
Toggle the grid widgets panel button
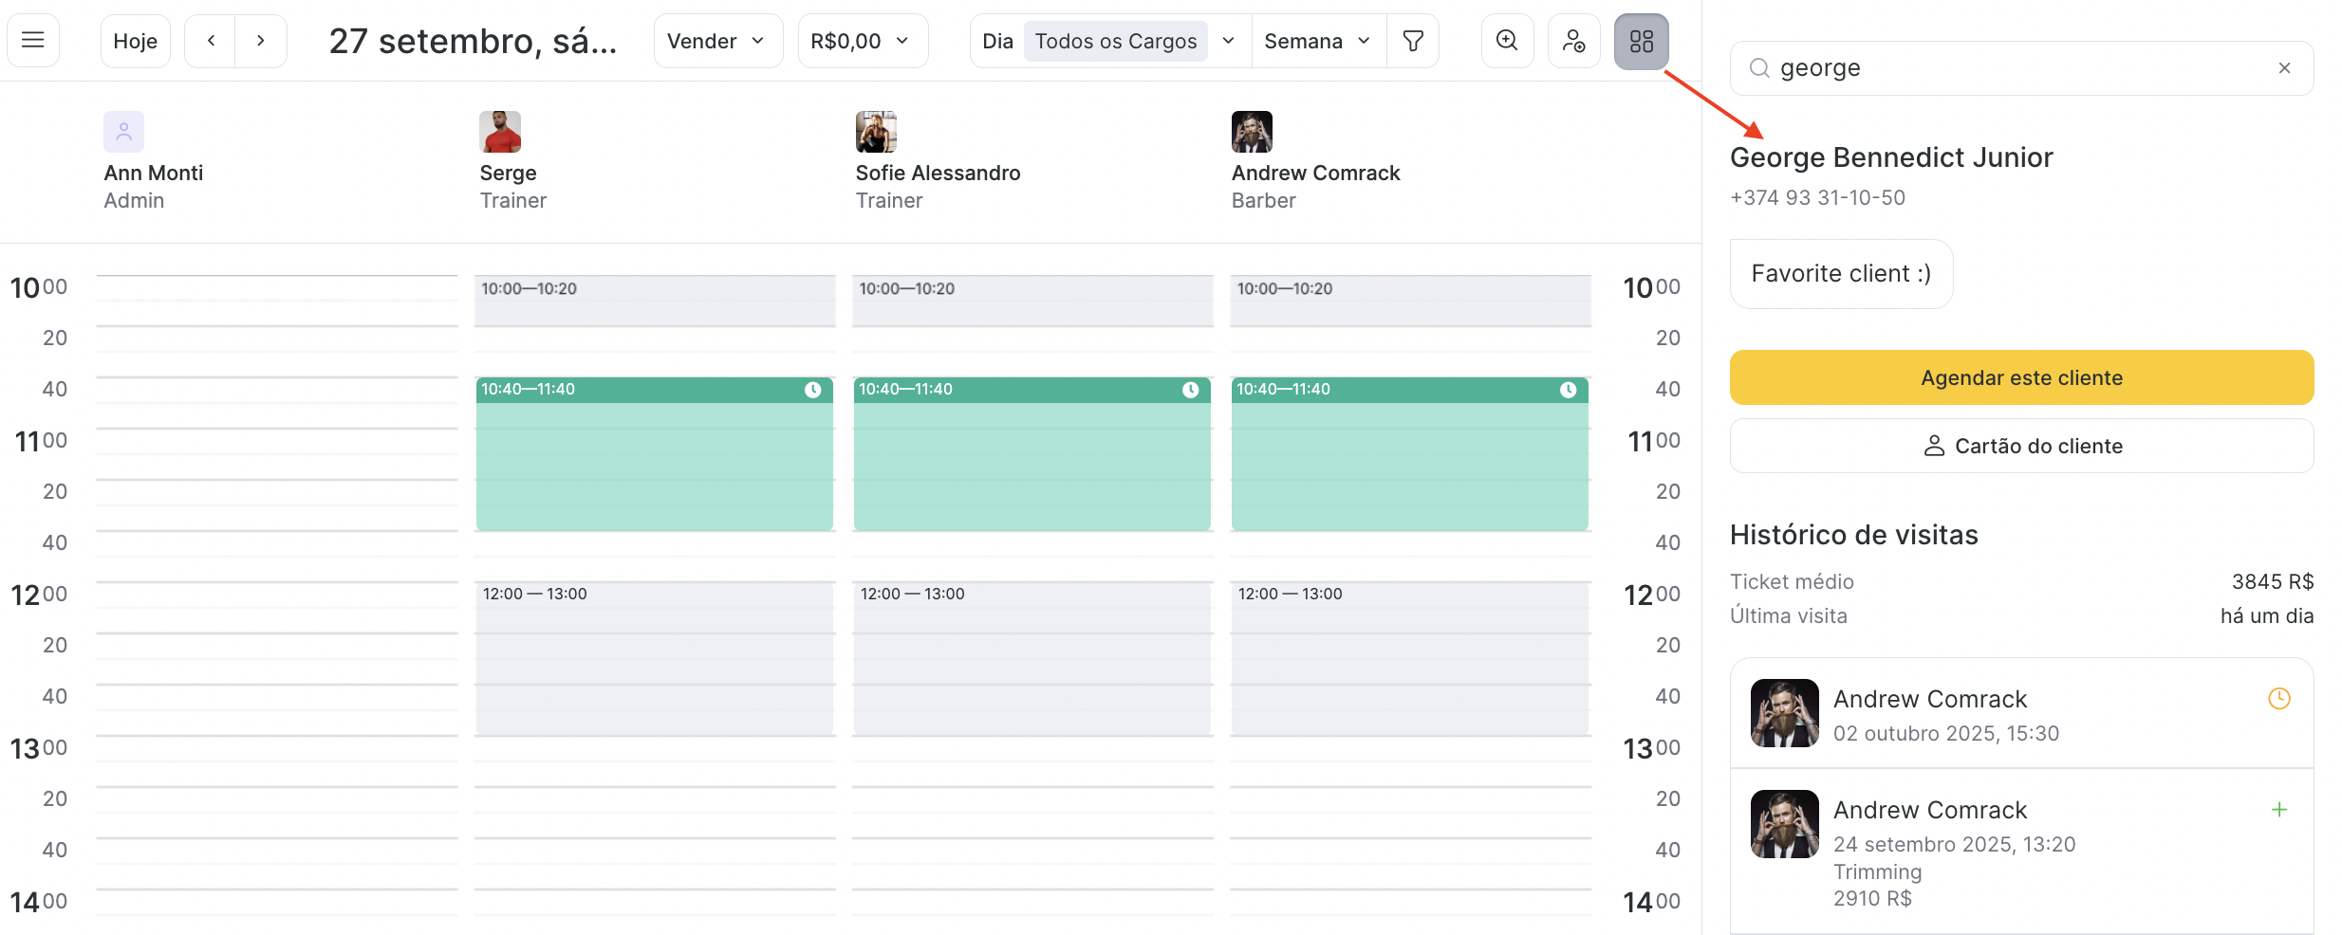tap(1641, 41)
